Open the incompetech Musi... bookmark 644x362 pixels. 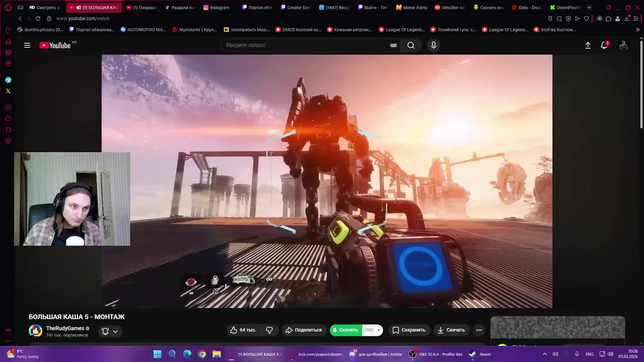click(247, 30)
